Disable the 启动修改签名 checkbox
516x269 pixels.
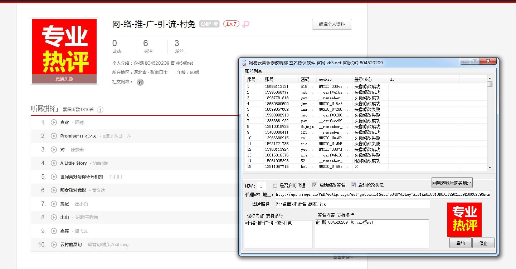[x=315, y=185]
